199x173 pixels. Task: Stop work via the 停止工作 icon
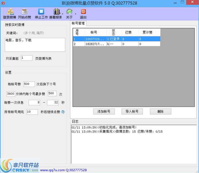coord(41,14)
